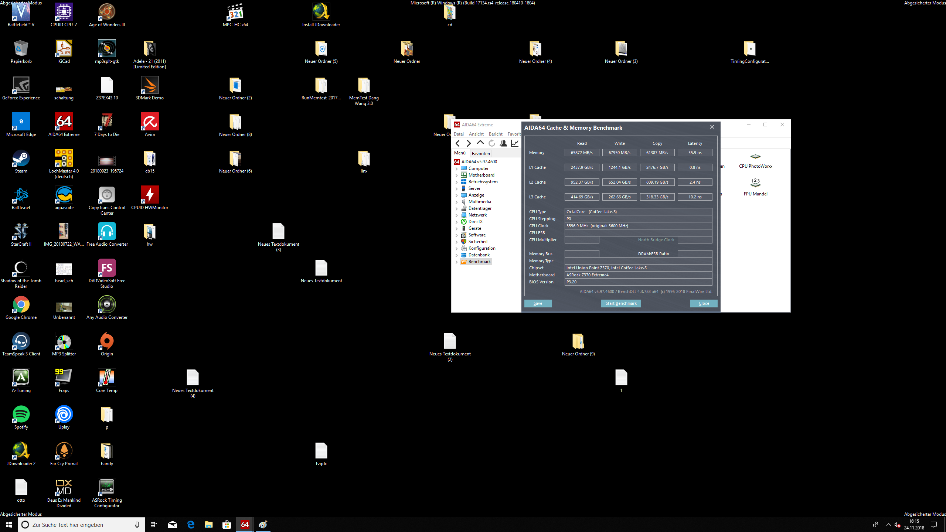Click the Close button in benchmark dialog
946x532 pixels.
[704, 303]
